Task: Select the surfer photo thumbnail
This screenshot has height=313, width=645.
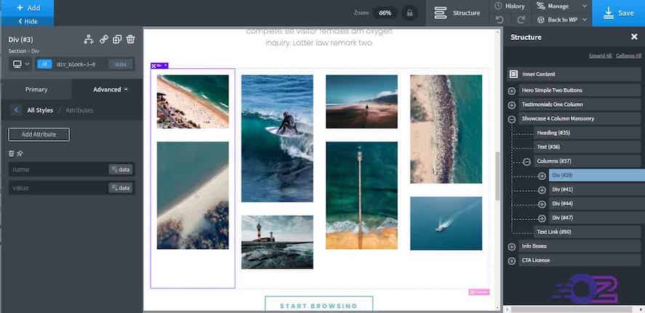Action: click(x=277, y=138)
